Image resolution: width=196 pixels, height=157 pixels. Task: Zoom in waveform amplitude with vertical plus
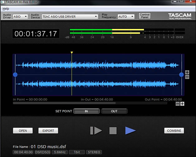[x=187, y=72]
